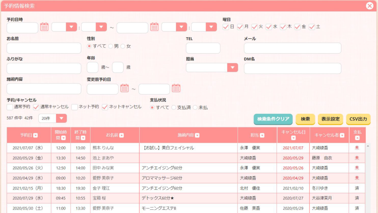Open calendar for 変更前予約日 end date
Screen dimensions: 378x213
[176, 88]
